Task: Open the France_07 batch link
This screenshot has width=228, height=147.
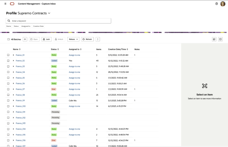Action: click(x=20, y=89)
